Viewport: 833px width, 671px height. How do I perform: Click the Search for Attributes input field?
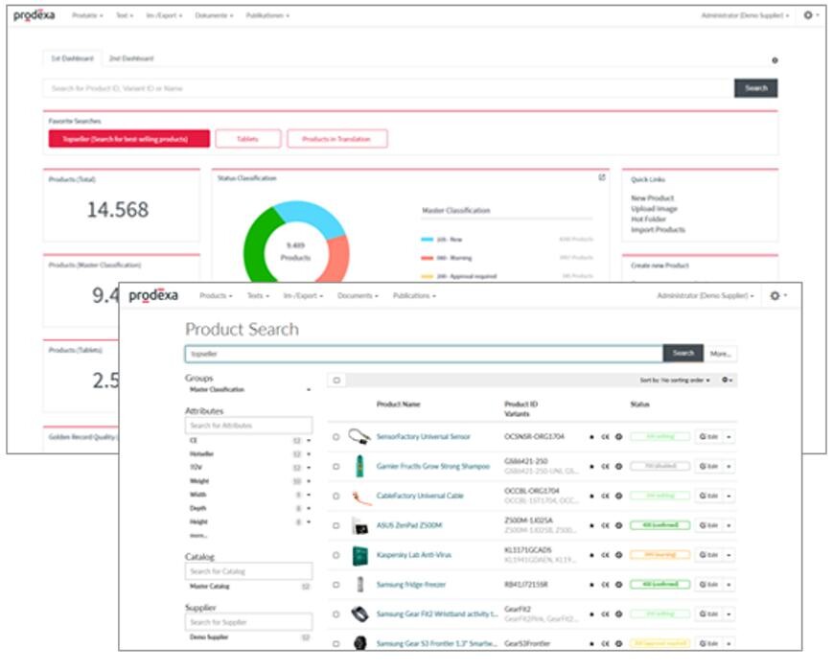pyautogui.click(x=248, y=425)
